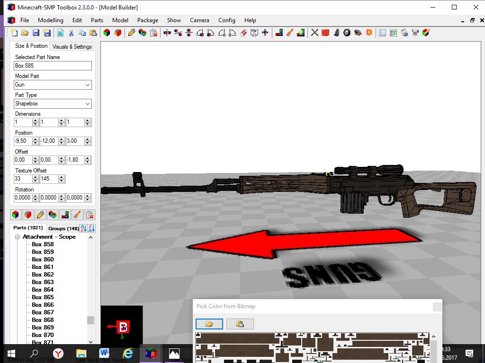Screen dimensions: 485x363
Task: Select Box 862 in the parts tree
Action: [x=43, y=275]
